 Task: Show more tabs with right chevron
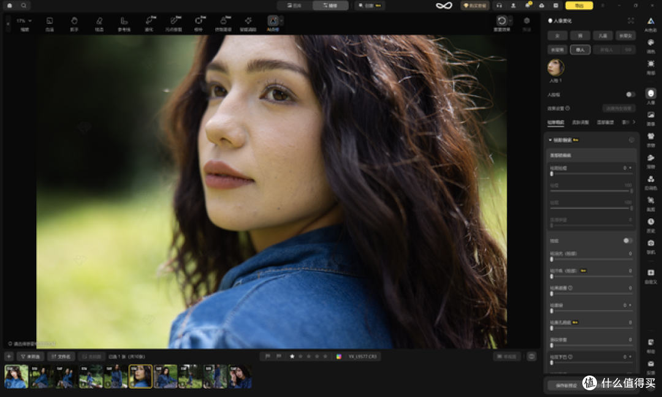coord(634,123)
